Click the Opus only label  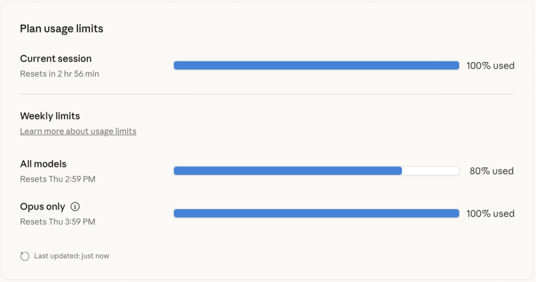click(x=42, y=207)
